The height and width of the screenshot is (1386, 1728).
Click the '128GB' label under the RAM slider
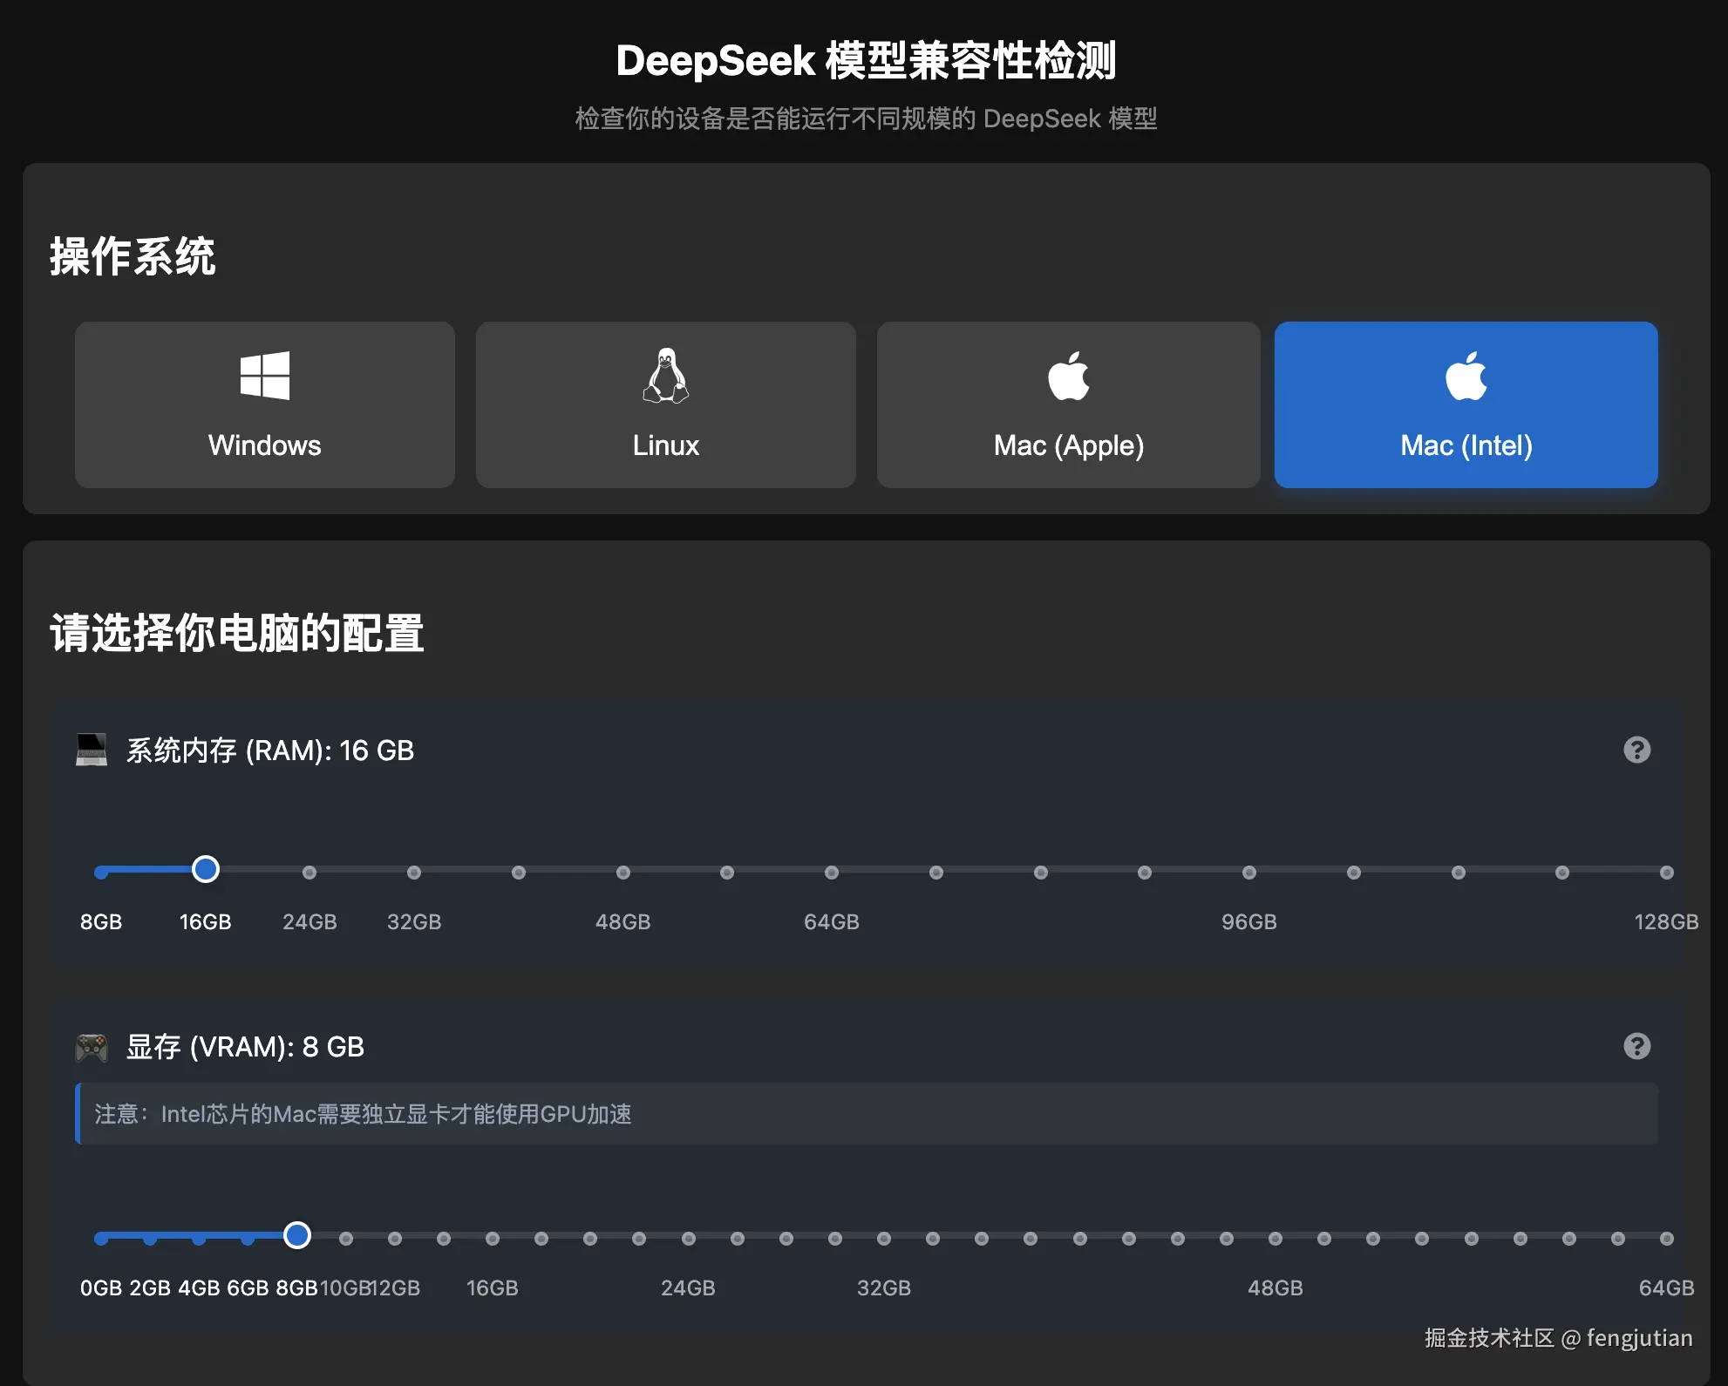coord(1666,922)
